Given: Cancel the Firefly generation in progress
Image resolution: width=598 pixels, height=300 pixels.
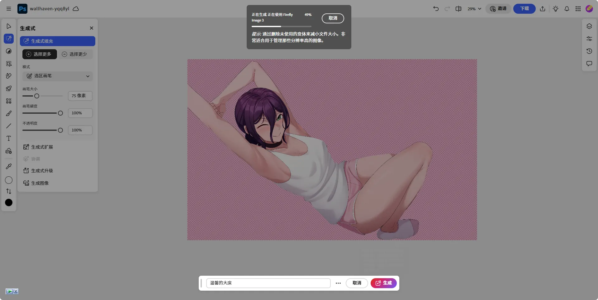Looking at the screenshot, I should 333,18.
